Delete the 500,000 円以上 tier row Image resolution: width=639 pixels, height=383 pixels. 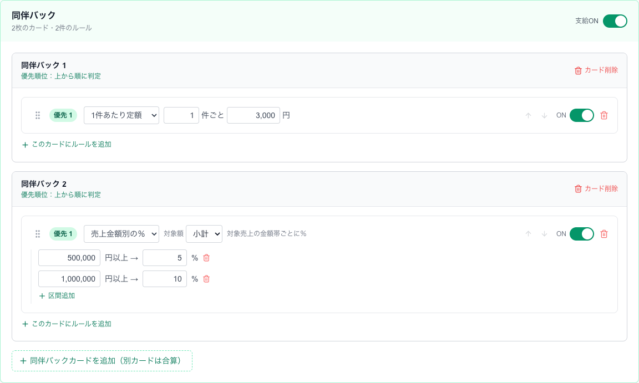206,258
